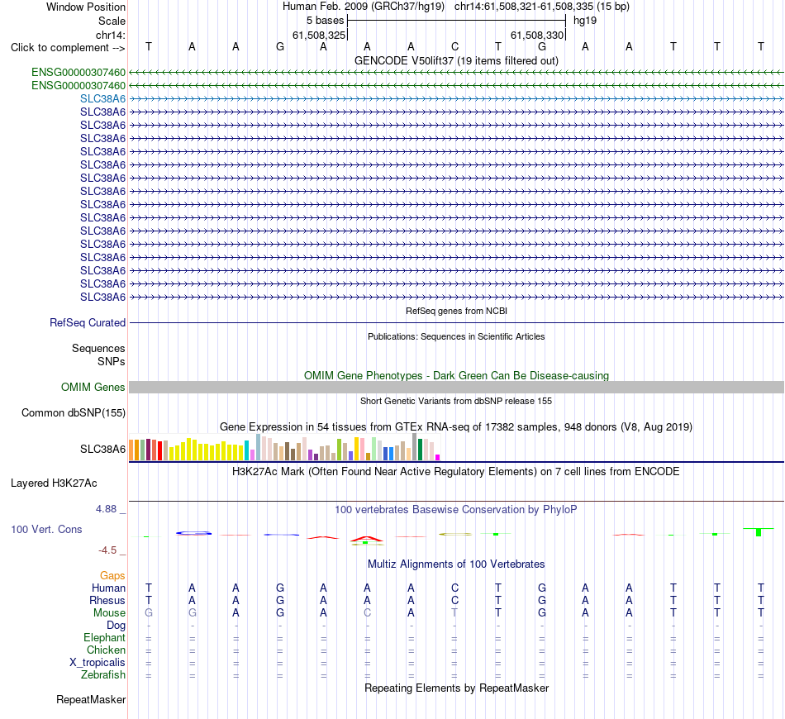Click "Click to complement -->" to complement bases
Viewport: 785px width, 719px height.
pyautogui.click(x=68, y=48)
